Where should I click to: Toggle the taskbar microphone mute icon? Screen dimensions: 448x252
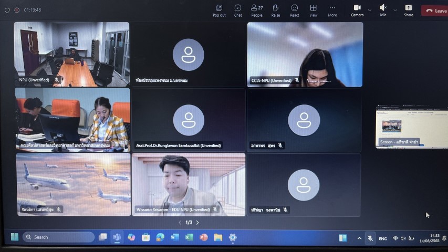370,238
